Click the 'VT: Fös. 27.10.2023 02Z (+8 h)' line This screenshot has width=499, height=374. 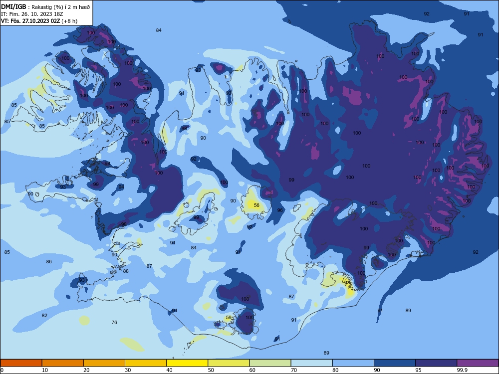pyautogui.click(x=39, y=21)
